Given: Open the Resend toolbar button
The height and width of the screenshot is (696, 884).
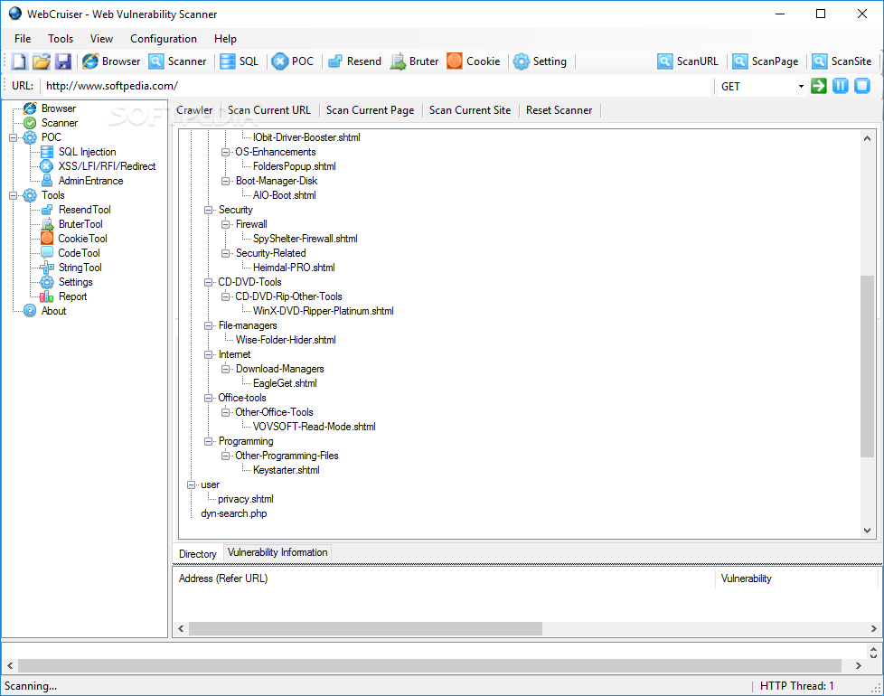Looking at the screenshot, I should 354,61.
